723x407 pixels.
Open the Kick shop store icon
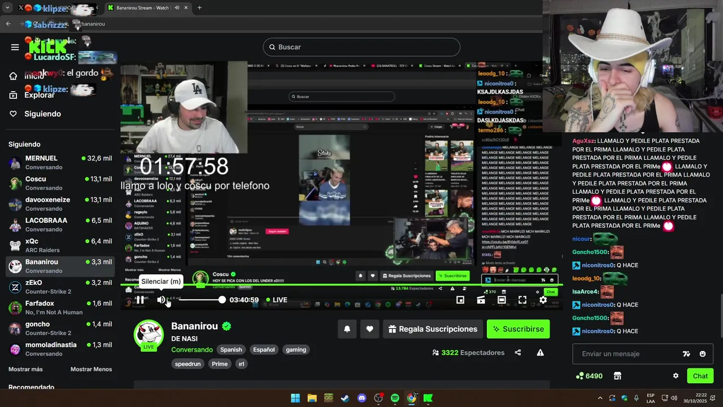(x=617, y=376)
